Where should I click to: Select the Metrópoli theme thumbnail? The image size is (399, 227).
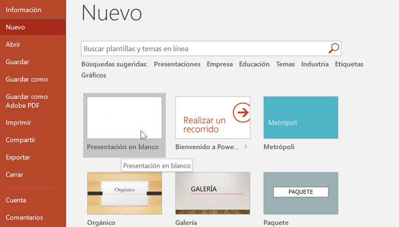[x=301, y=118]
